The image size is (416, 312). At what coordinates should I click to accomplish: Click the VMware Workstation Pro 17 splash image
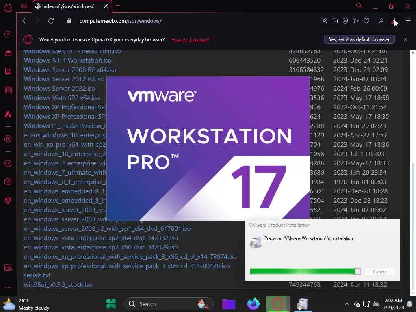pyautogui.click(x=208, y=148)
